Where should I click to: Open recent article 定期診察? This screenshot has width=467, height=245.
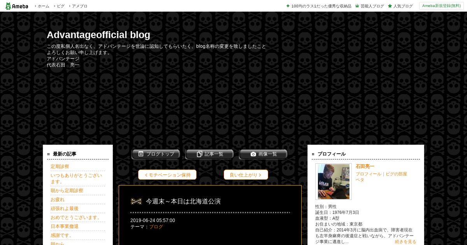click(60, 166)
